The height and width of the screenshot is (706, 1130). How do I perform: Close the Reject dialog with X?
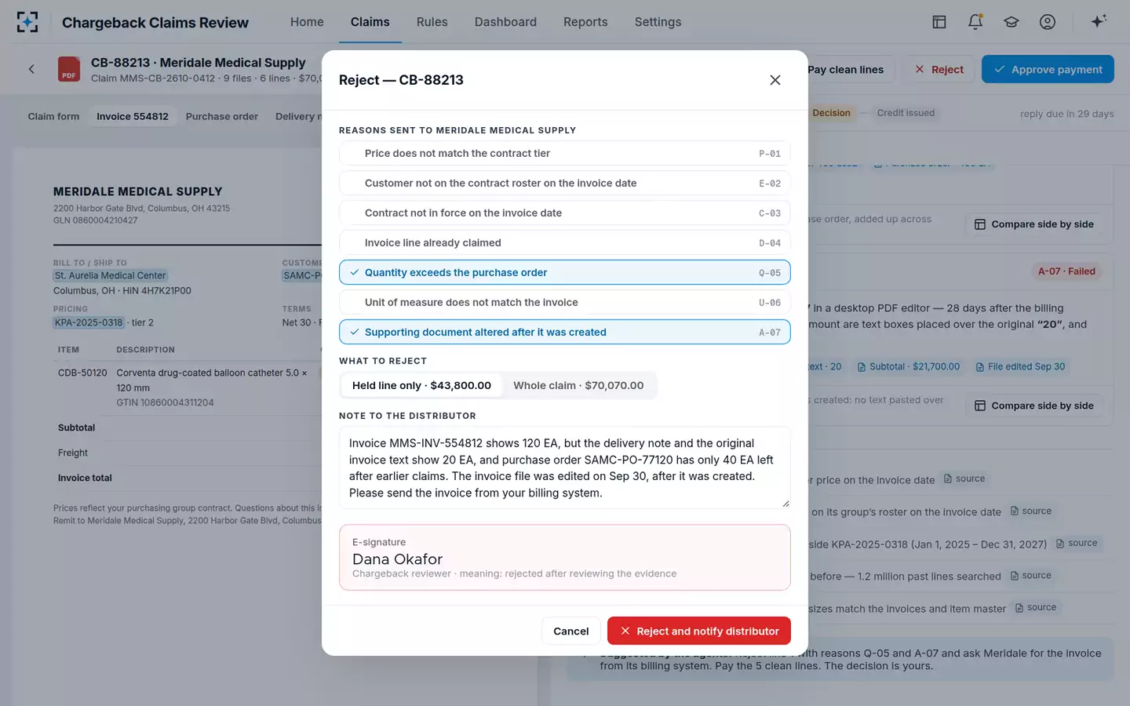[x=775, y=80]
